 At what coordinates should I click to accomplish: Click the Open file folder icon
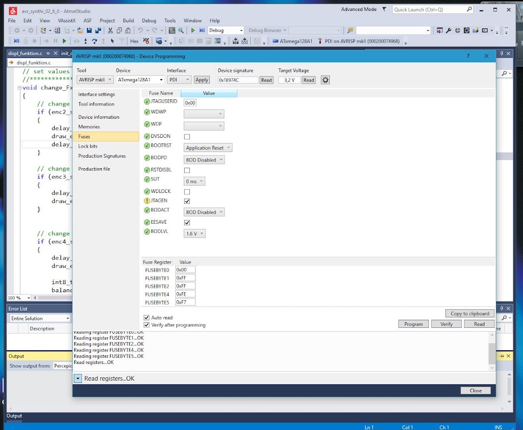click(80, 30)
